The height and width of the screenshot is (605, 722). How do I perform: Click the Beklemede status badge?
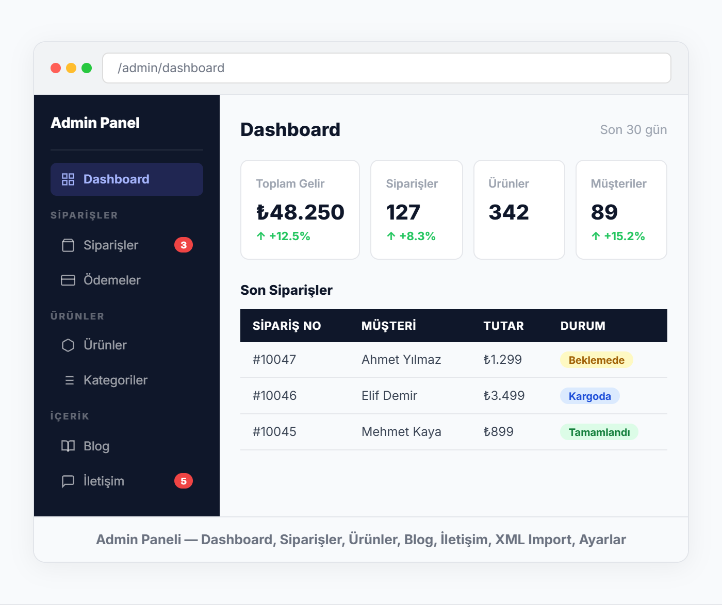pyautogui.click(x=597, y=360)
